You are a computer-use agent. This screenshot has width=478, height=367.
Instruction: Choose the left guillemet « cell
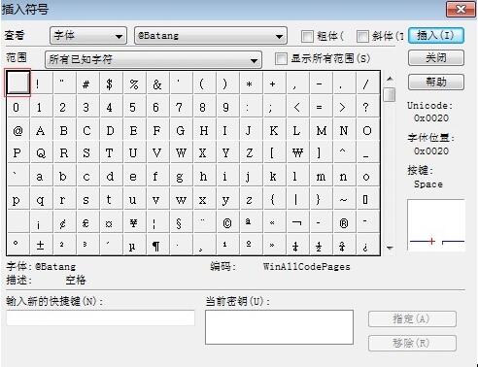[274, 222]
